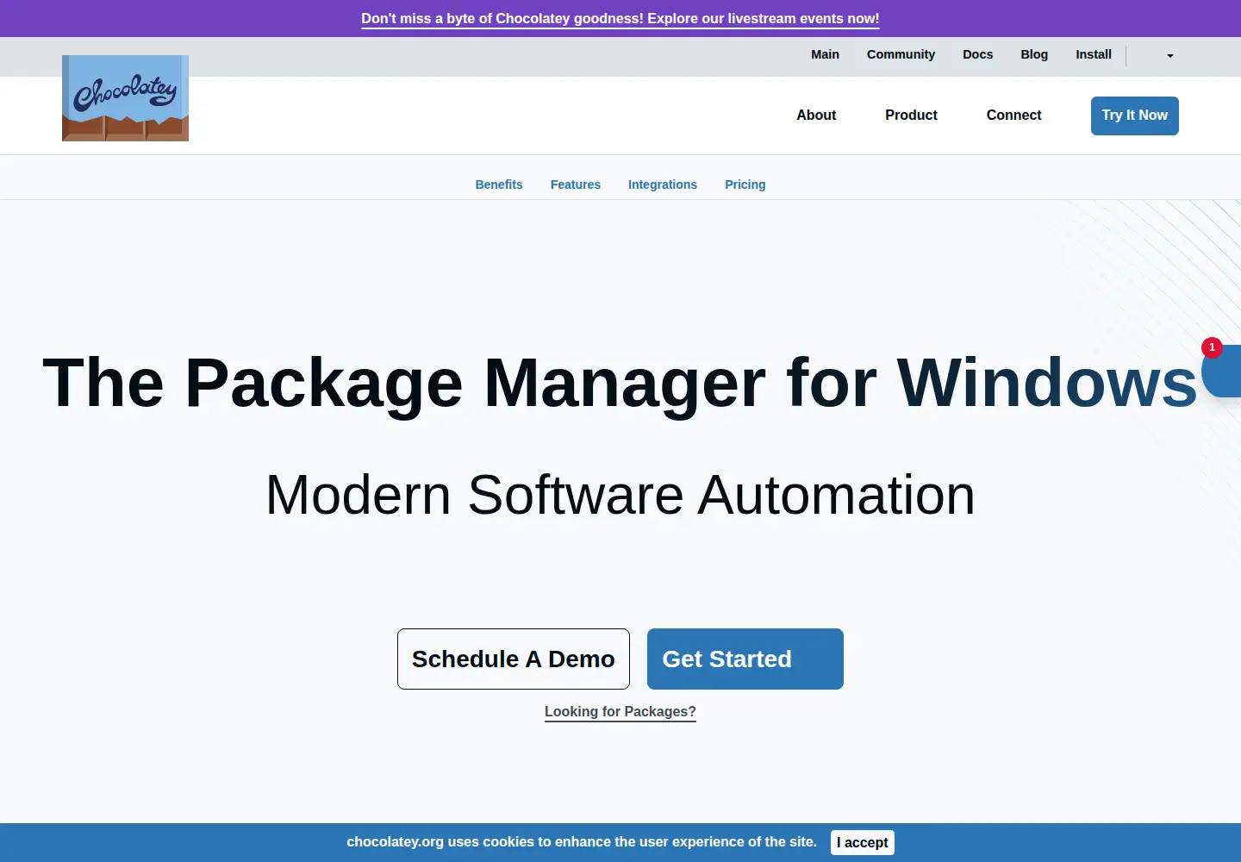The width and height of the screenshot is (1241, 862).
Task: Click the Chocolatey logo
Action: coord(125,98)
